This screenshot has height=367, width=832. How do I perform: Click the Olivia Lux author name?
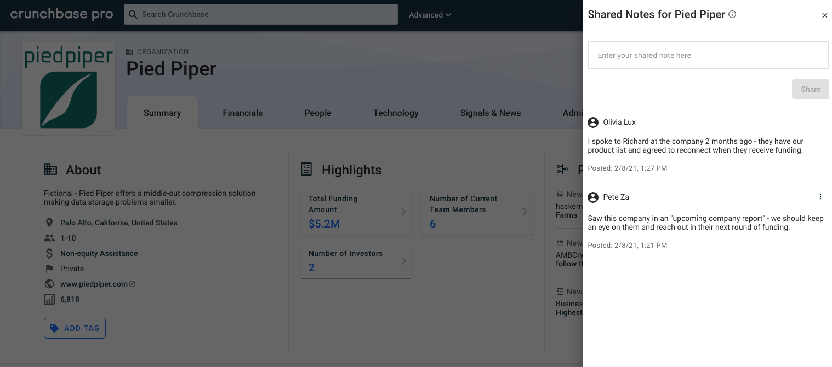pyautogui.click(x=619, y=123)
